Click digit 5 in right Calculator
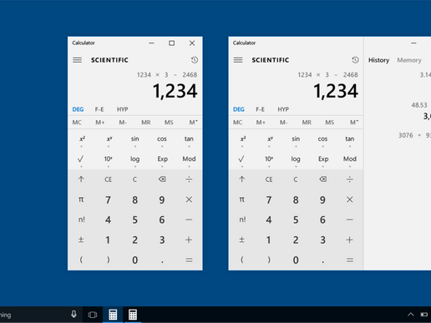Screen dimensions: 431x323 [x=296, y=220]
